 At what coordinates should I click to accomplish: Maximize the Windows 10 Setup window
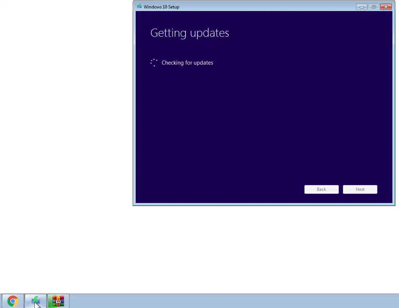click(x=374, y=7)
